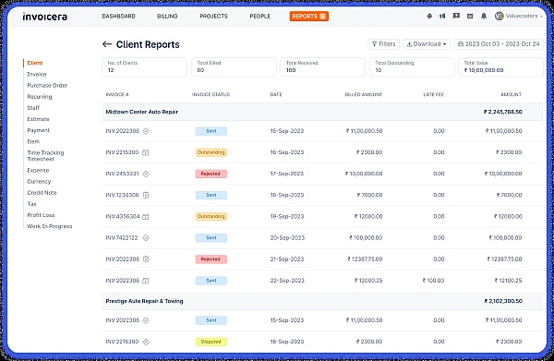Click the megaphone announcements icon
The height and width of the screenshot is (361, 554).
442,17
